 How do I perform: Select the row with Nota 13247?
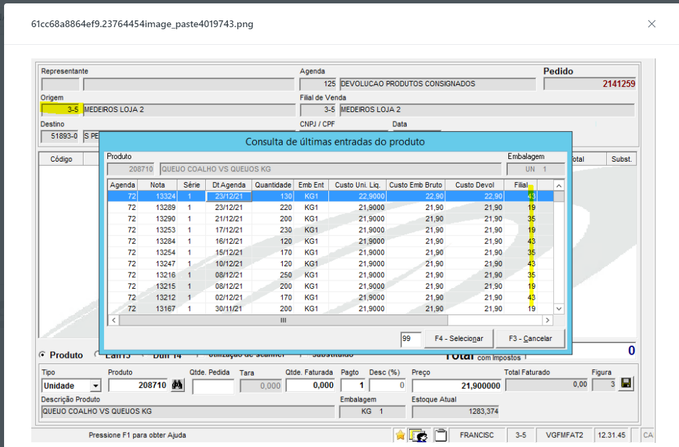(330, 264)
